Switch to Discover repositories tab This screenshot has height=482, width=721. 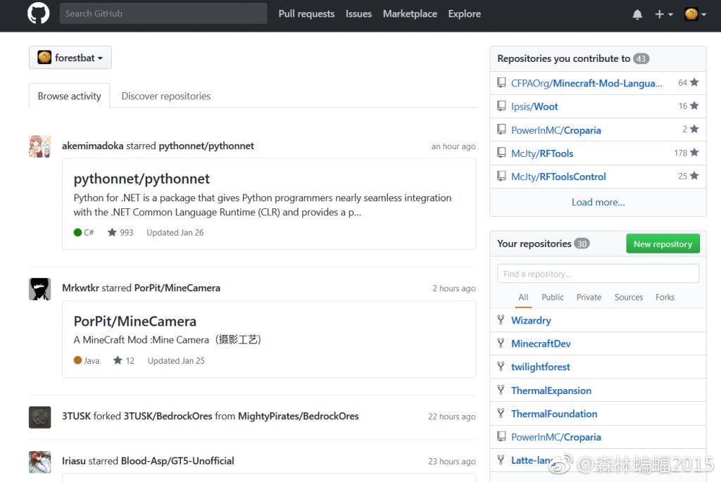[x=165, y=96]
